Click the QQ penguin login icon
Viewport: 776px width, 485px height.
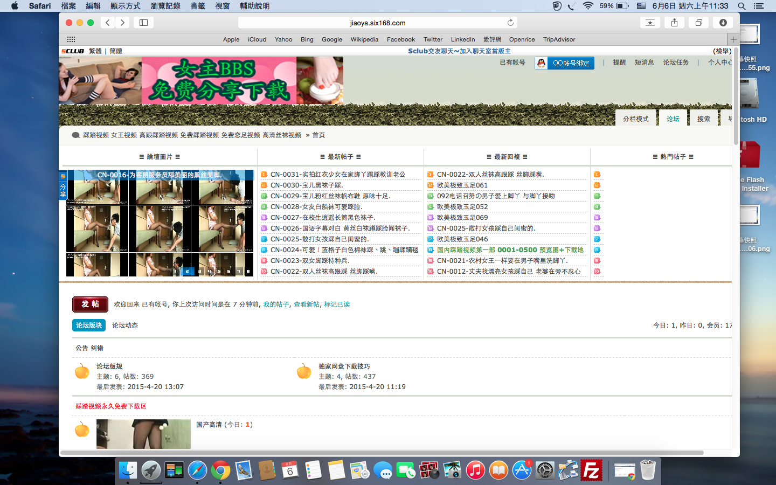tap(541, 63)
